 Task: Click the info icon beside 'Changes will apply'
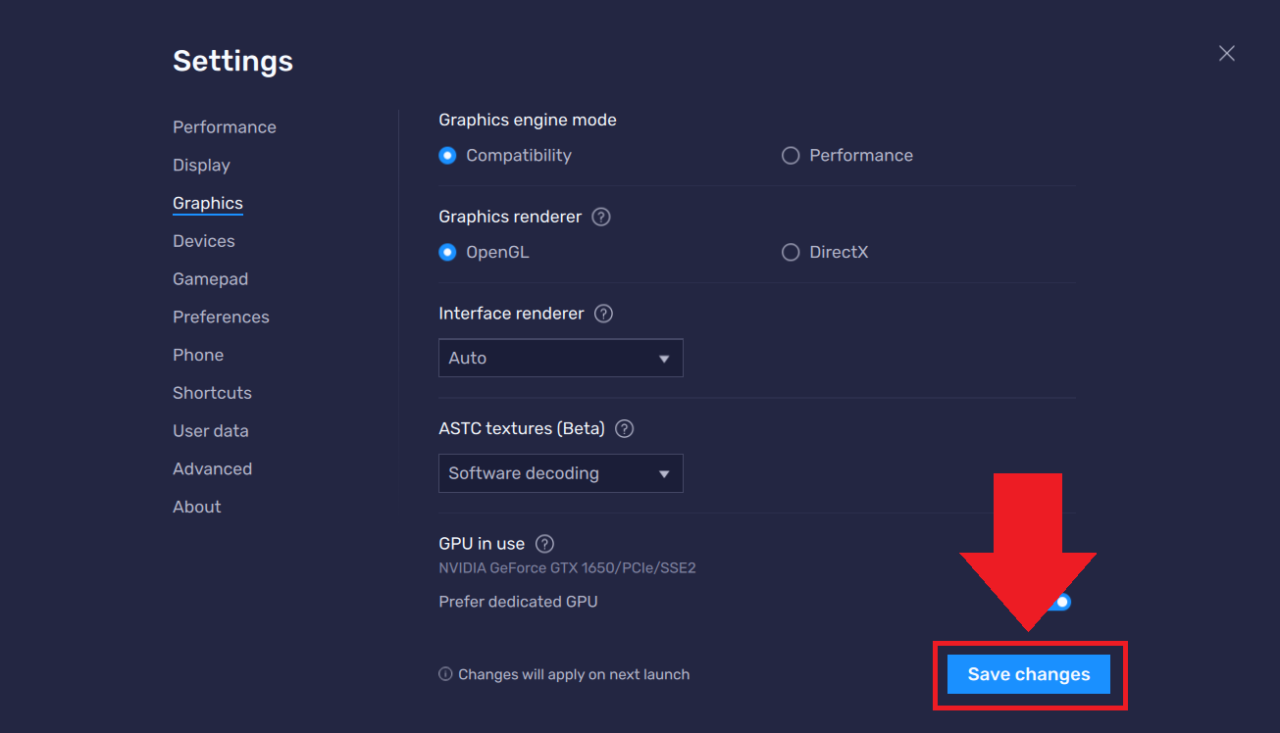443,674
